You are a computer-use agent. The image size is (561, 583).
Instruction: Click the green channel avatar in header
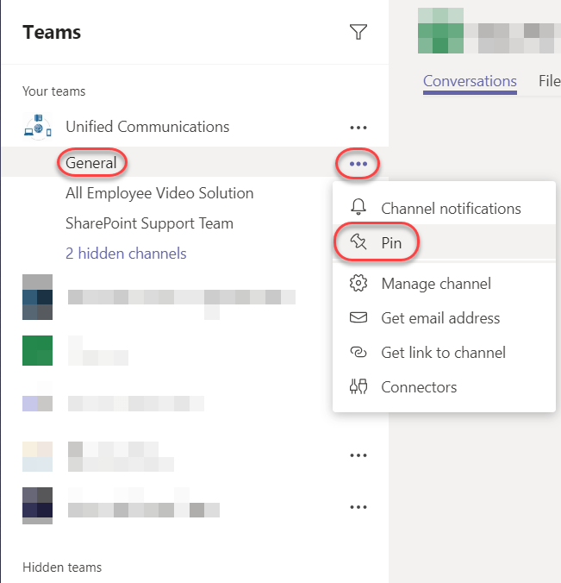point(440,30)
